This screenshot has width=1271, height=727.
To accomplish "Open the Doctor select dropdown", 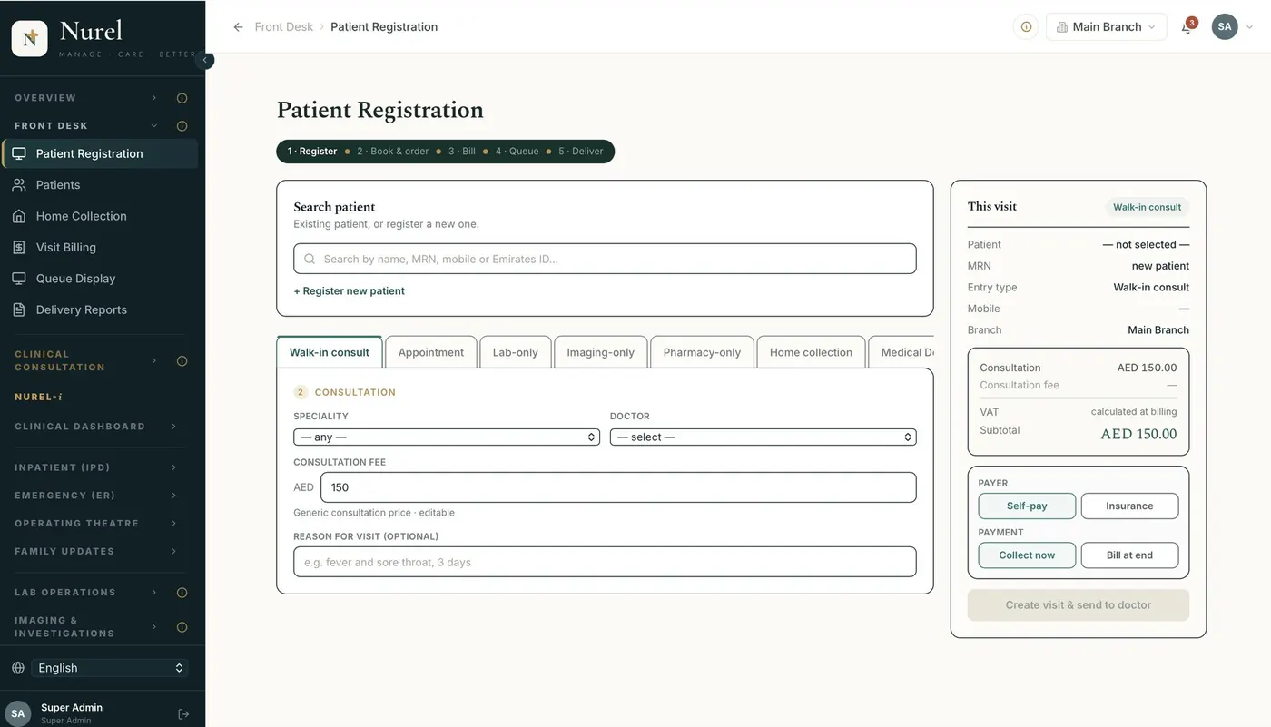I will [x=763, y=437].
